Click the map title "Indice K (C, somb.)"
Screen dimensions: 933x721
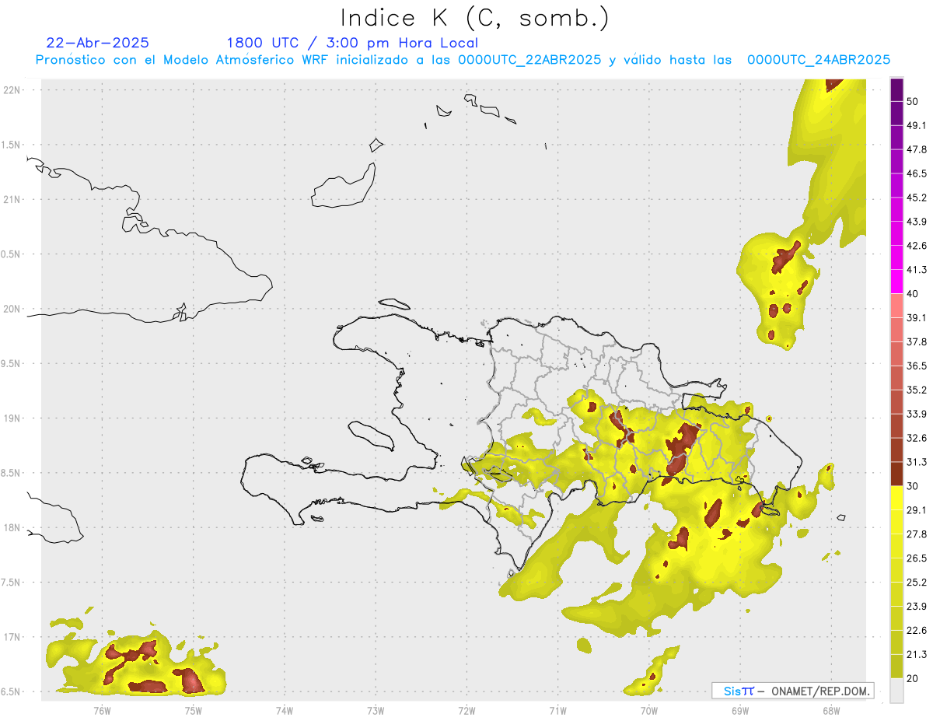click(x=475, y=18)
